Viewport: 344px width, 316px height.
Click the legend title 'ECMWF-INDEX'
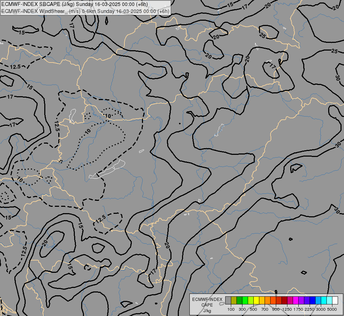tap(207, 299)
